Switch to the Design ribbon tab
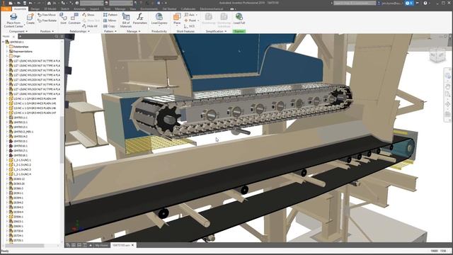This screenshot has width=453, height=255. coord(35,9)
